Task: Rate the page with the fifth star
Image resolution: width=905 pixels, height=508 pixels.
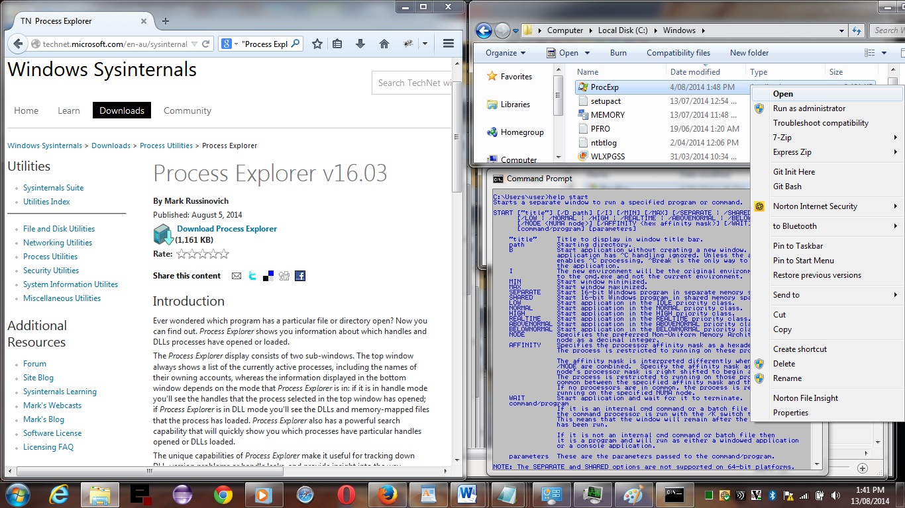Action: point(224,254)
